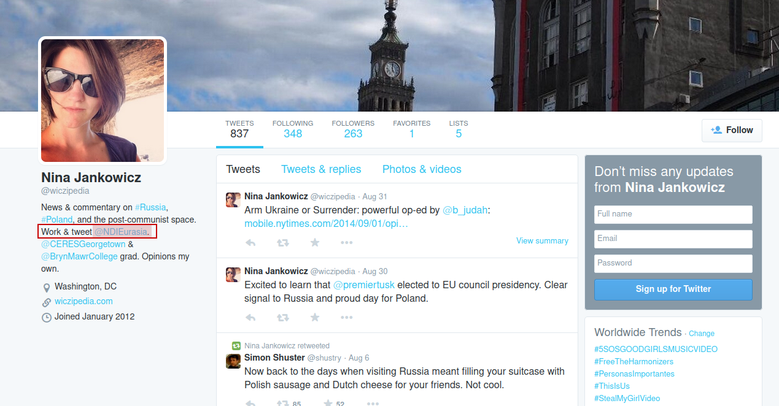The width and height of the screenshot is (779, 406).
Task: Click the location pin icon by Washington, DC
Action: point(47,288)
